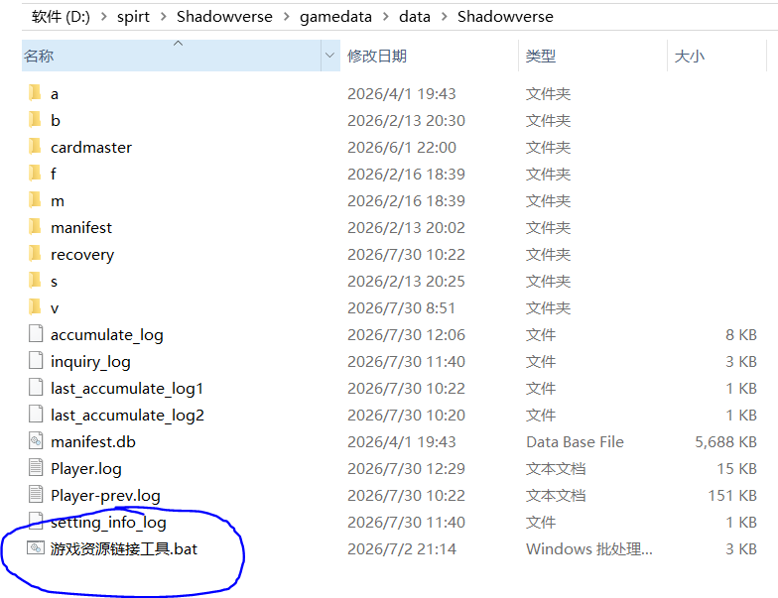Click the date 2026/7/30 12:06
778x598 pixels.
click(x=406, y=335)
